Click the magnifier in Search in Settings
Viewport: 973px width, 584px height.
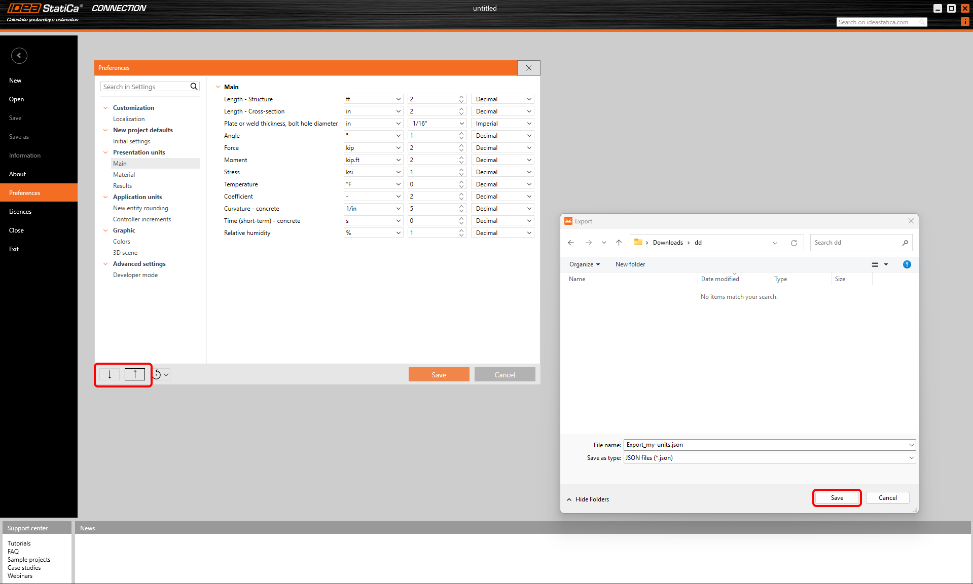pos(194,87)
